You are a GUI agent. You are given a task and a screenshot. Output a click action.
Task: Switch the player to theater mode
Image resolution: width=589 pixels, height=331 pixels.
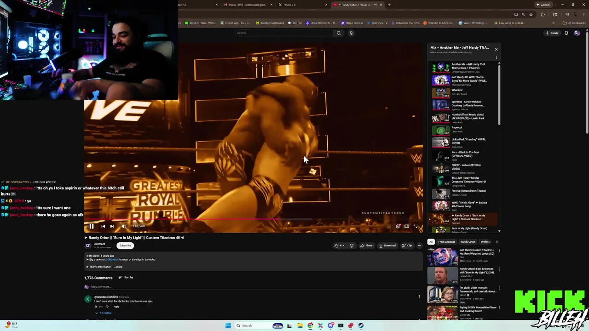click(x=406, y=226)
